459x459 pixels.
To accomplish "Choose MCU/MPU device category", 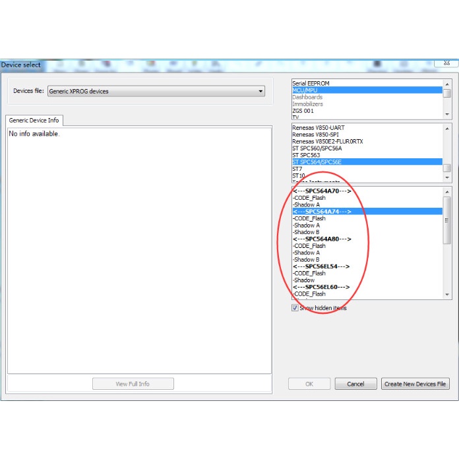I will click(305, 90).
